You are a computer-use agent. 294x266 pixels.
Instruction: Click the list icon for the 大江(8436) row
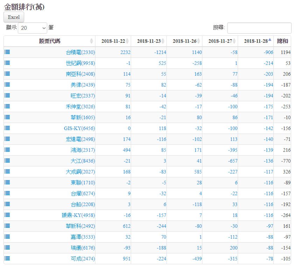[x=7, y=161]
